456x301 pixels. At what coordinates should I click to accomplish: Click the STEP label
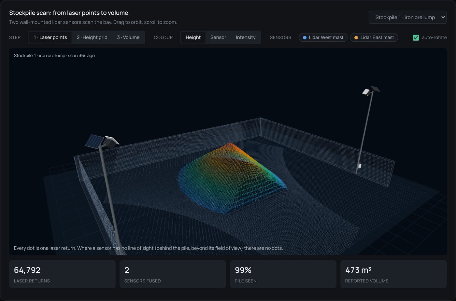15,37
